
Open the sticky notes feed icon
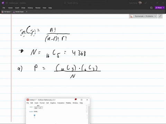click(151, 8)
